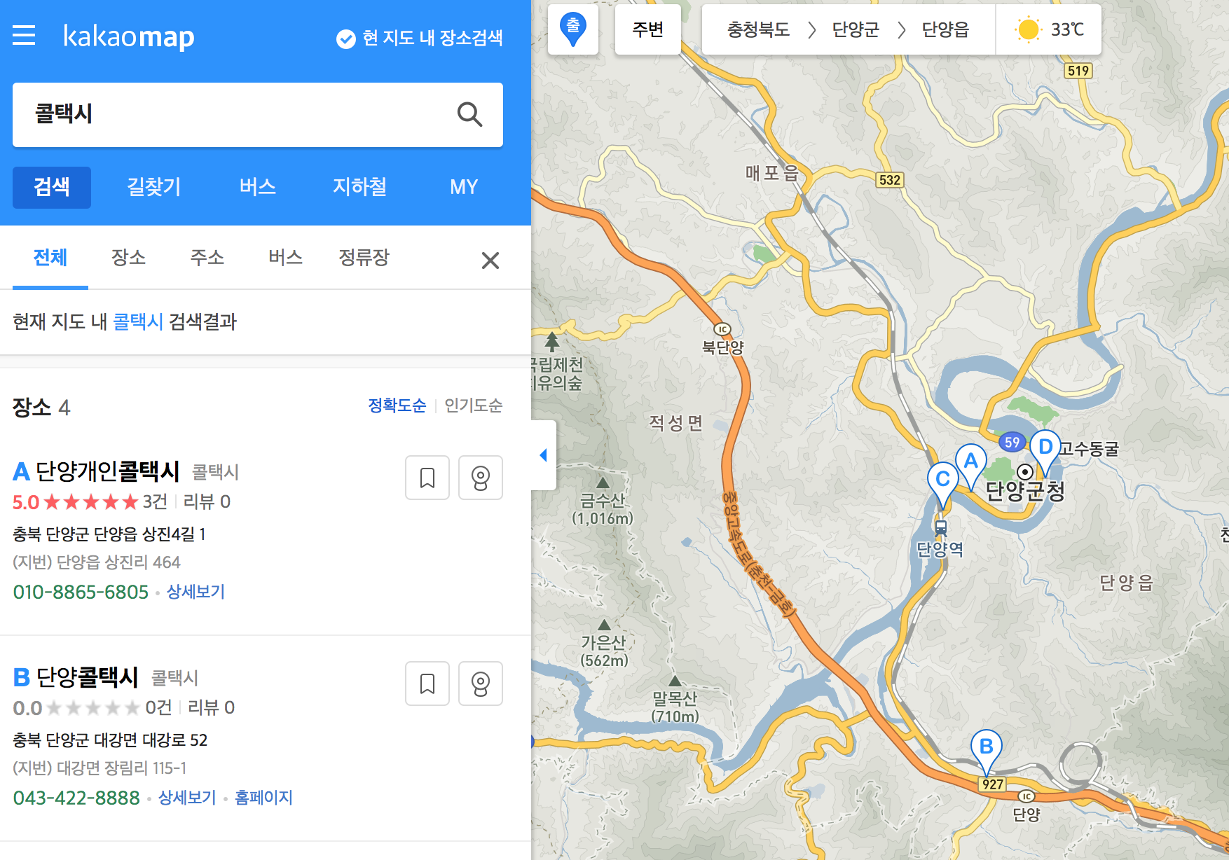The image size is (1229, 860).
Task: Switch to the 길찾기 tab
Action: pyautogui.click(x=154, y=187)
